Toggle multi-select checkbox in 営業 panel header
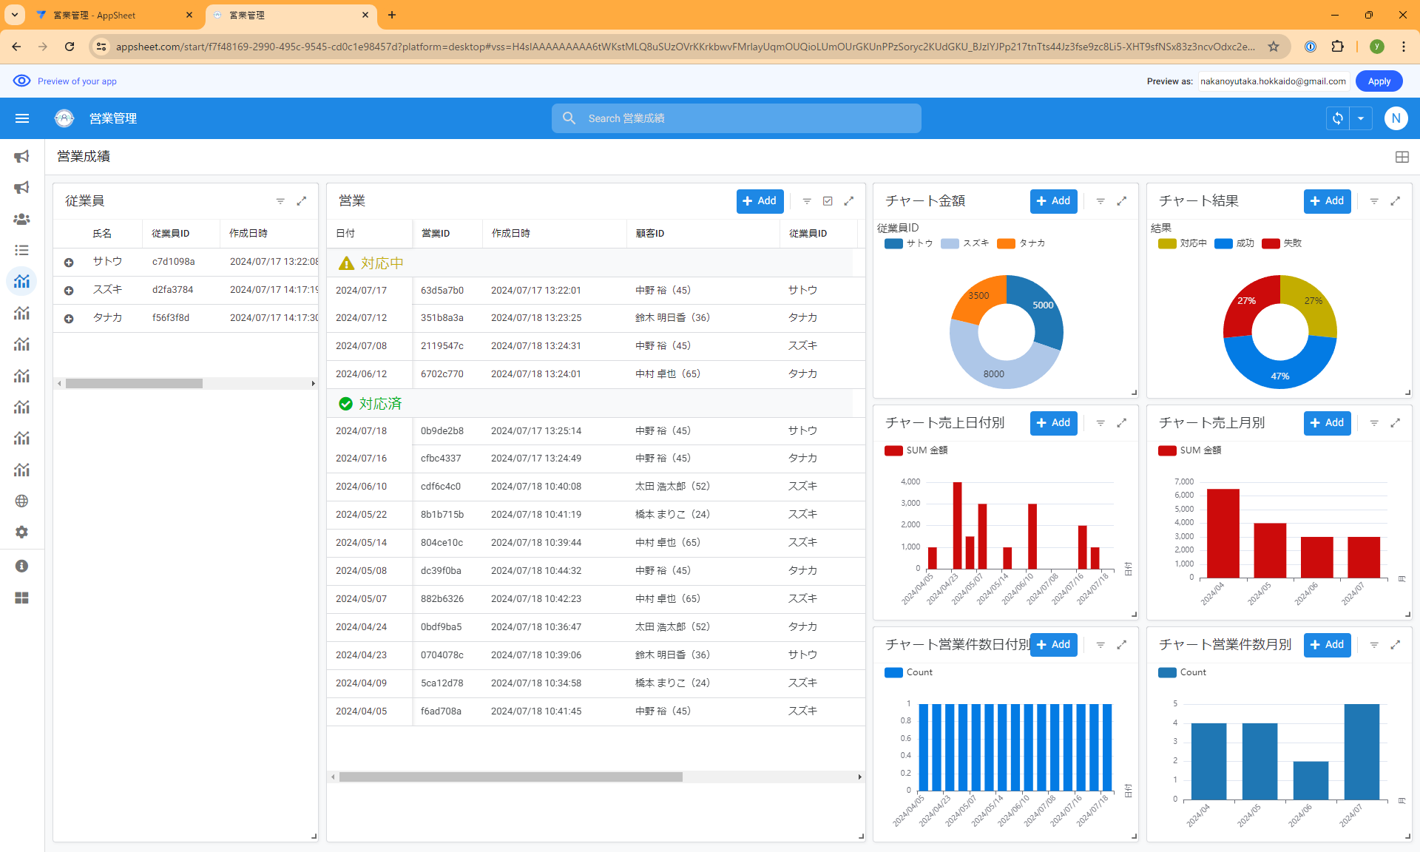The width and height of the screenshot is (1420, 852). point(828,201)
